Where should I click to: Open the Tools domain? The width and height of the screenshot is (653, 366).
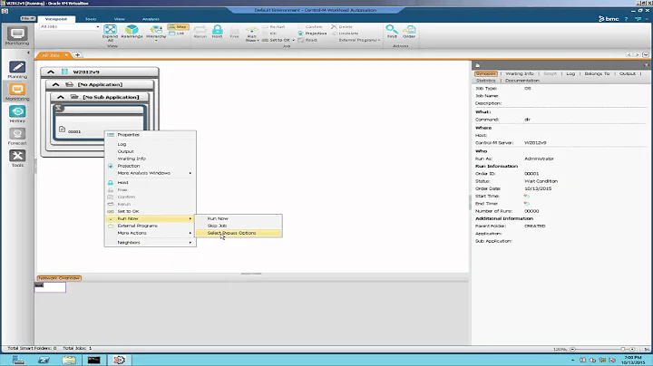click(x=17, y=159)
